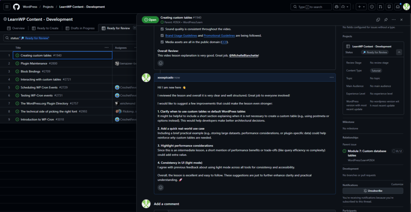Open CrochetFeve assignee on Scheduling WP Cron Events row

tap(126, 88)
